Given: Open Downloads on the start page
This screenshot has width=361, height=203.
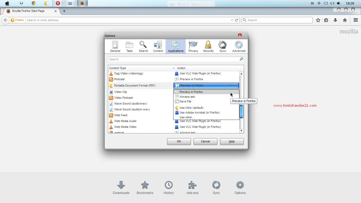Looking at the screenshot, I should (121, 188).
